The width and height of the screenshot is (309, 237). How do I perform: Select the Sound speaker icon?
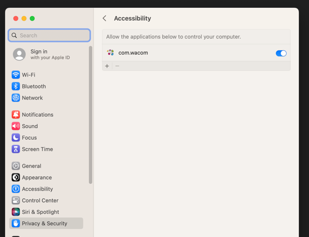(x=16, y=126)
